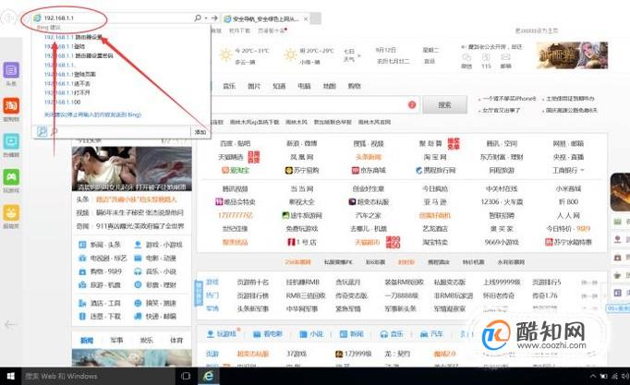630x385 pixels.
Task: Select suggestion 192.168.1.1 登陆
Action: point(65,46)
